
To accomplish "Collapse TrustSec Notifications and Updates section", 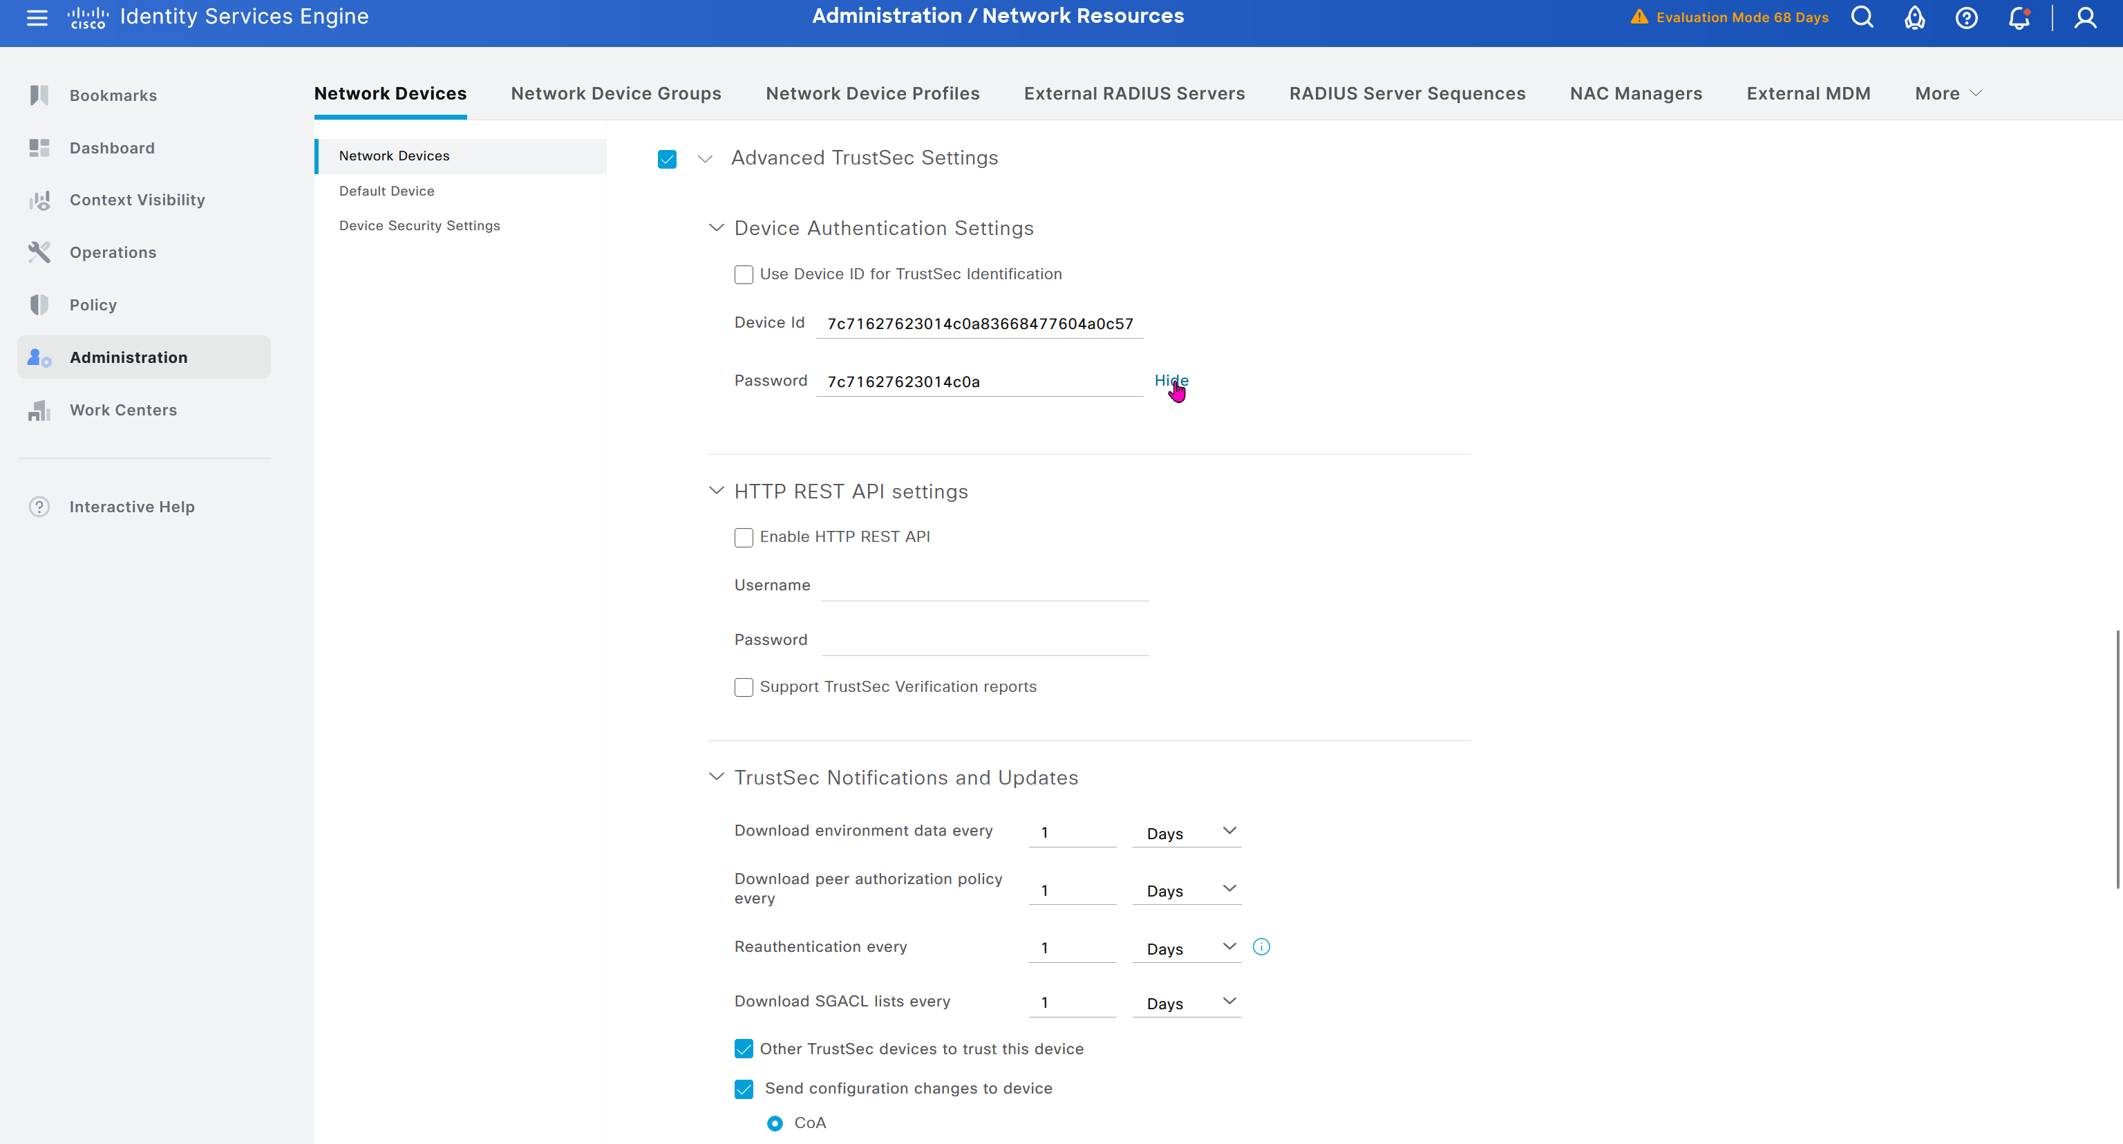I will (x=716, y=777).
